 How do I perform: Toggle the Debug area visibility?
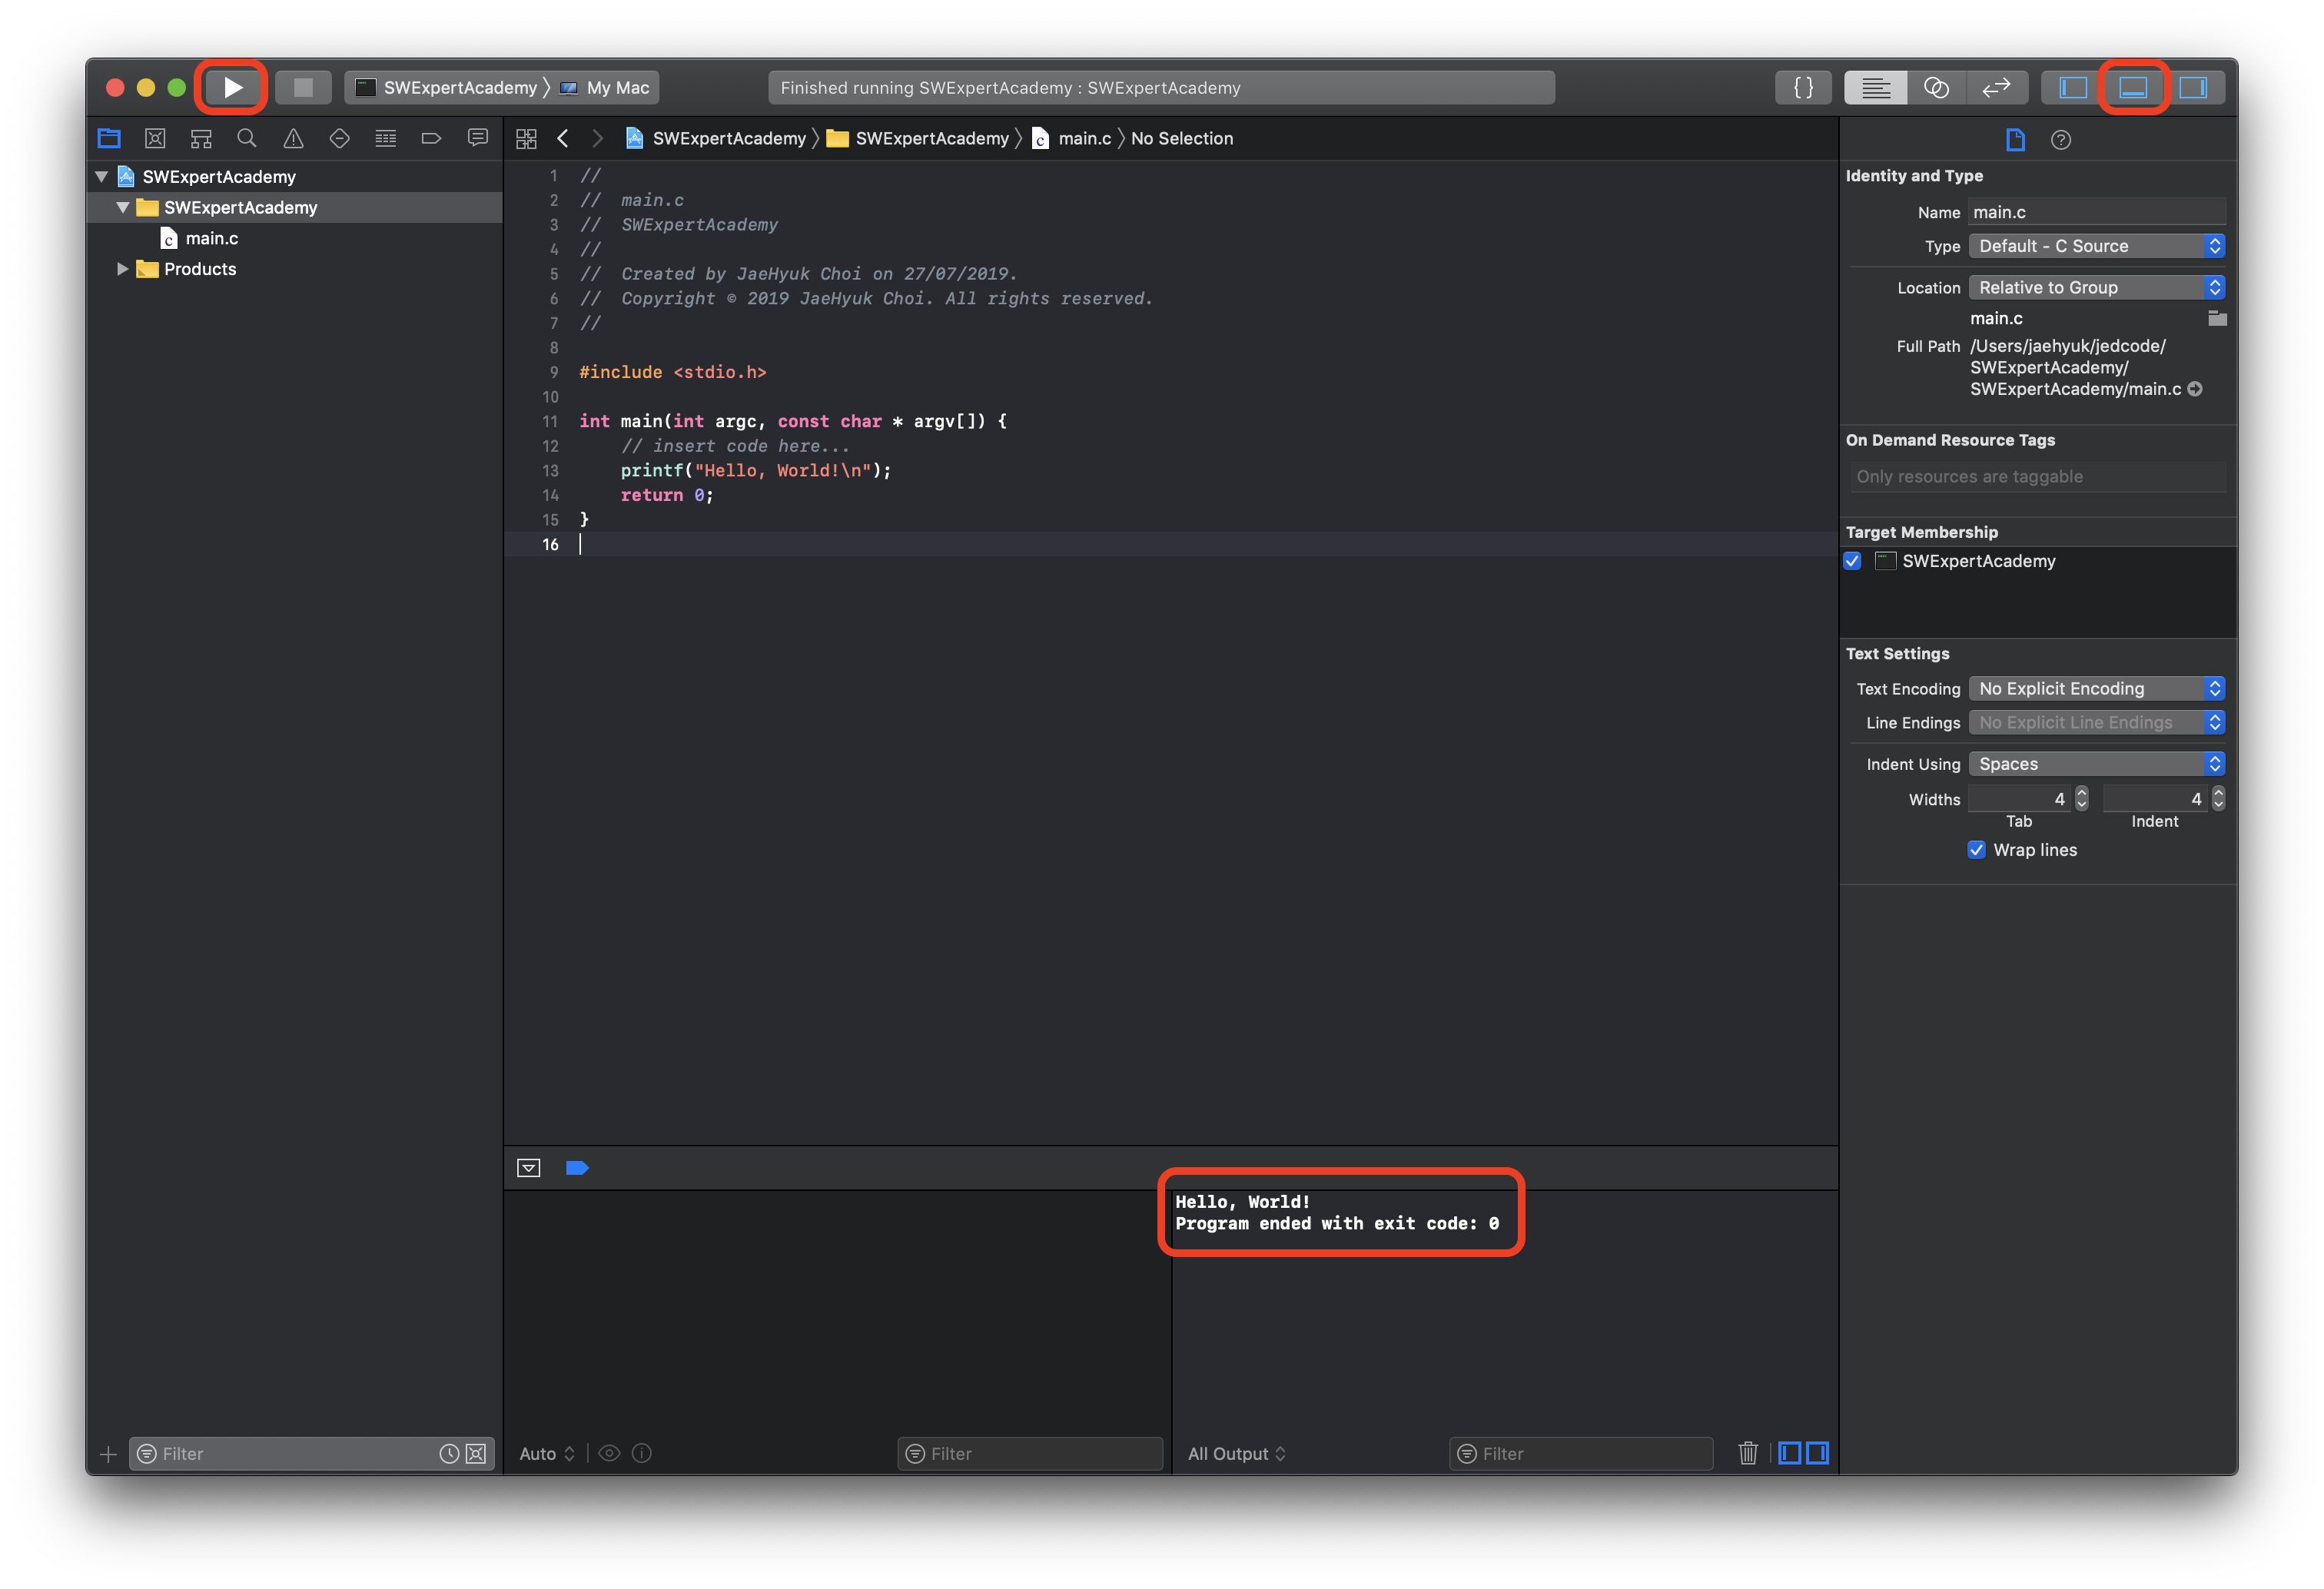coord(2133,87)
